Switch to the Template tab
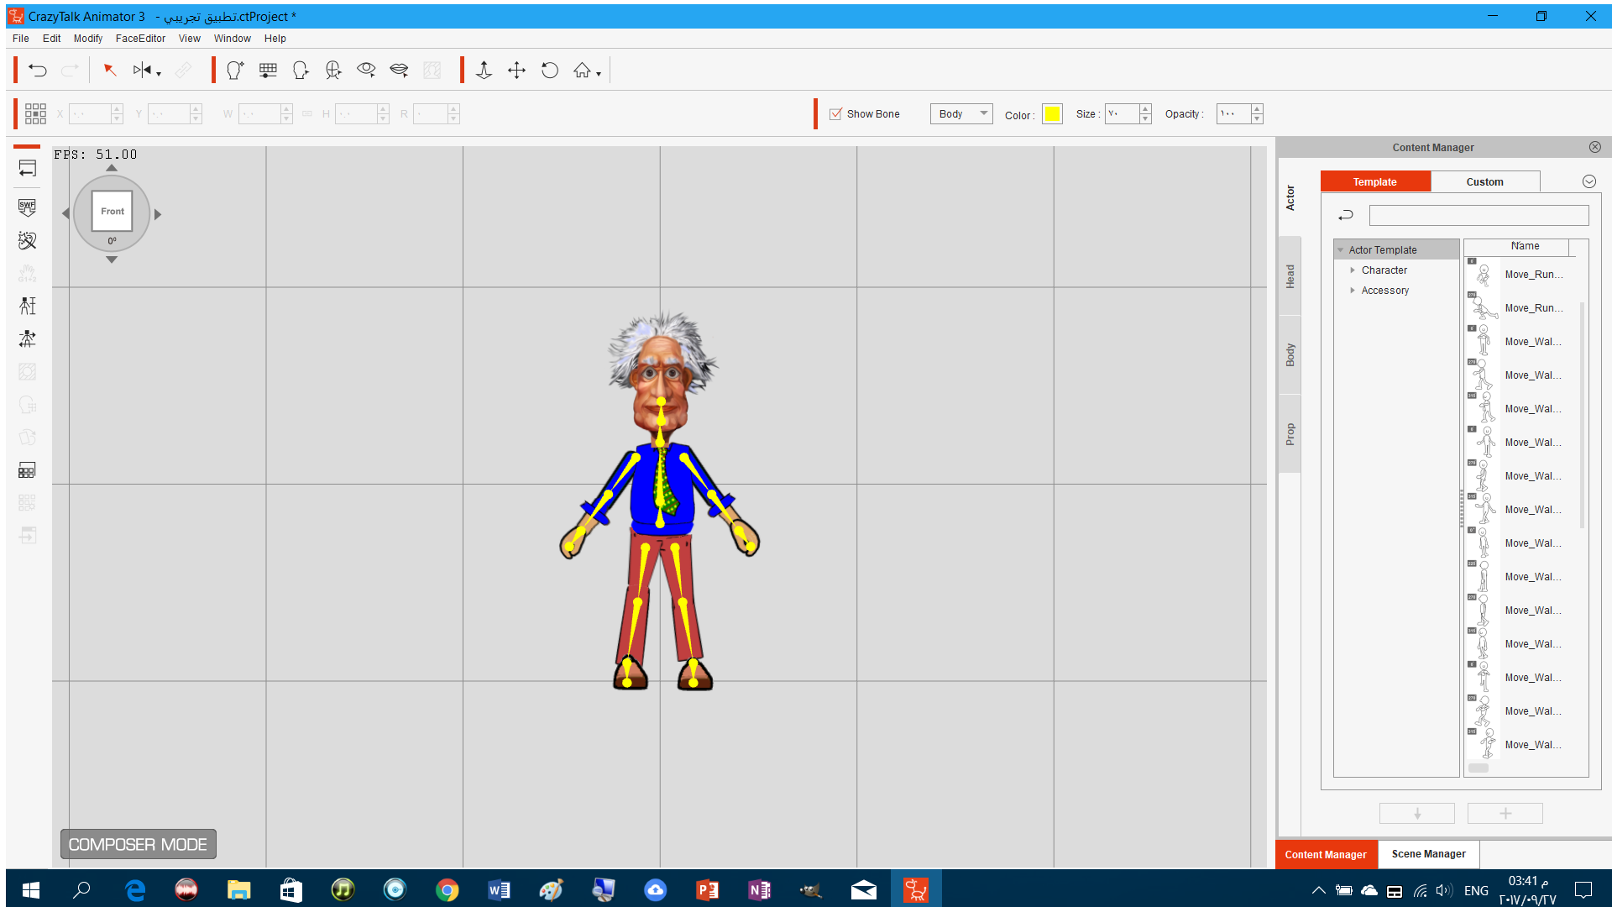Viewport: 1612px width, 907px height. tap(1375, 181)
